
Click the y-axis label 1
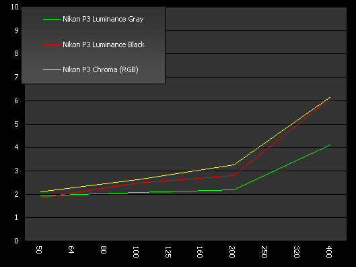[x=16, y=217]
